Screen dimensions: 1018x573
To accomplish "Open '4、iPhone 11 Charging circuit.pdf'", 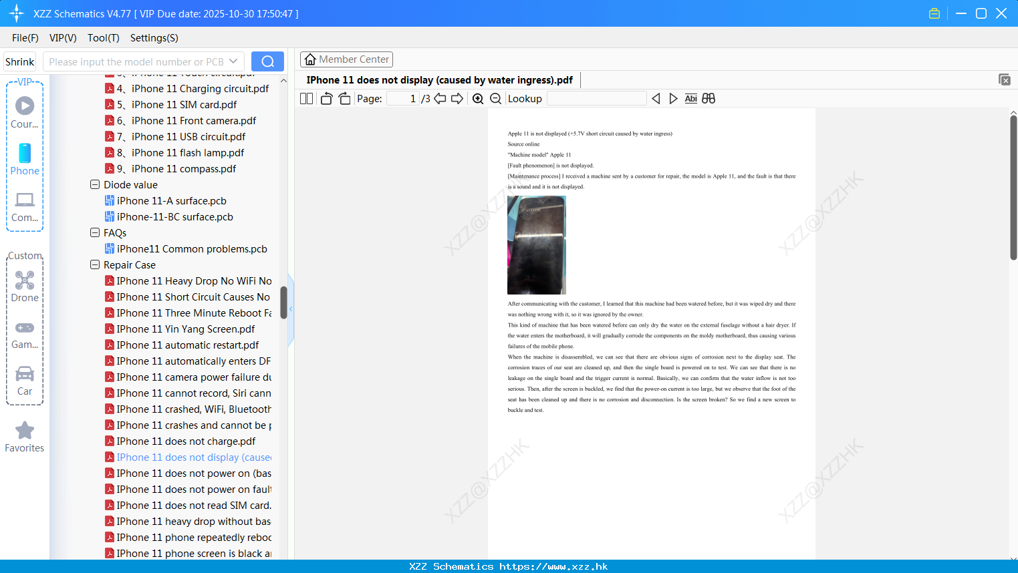I will (x=187, y=88).
